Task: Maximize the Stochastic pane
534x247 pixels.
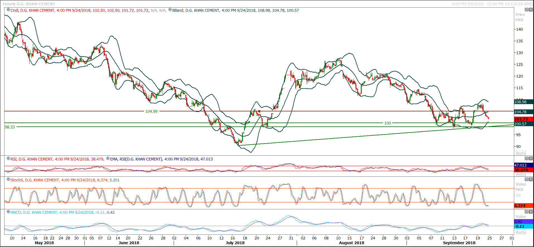Action: pos(526,179)
